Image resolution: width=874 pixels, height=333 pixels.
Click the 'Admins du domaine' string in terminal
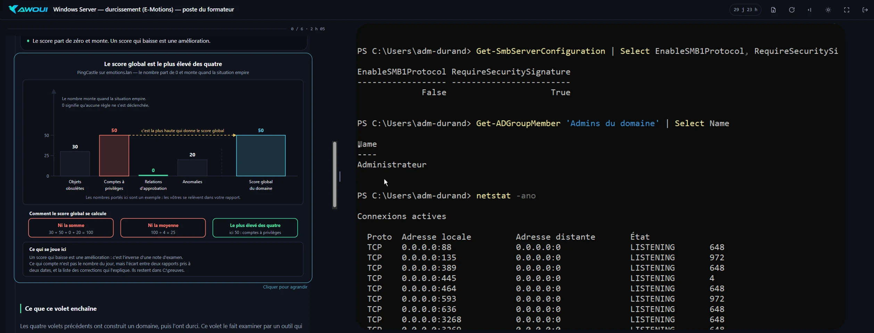(x=612, y=123)
